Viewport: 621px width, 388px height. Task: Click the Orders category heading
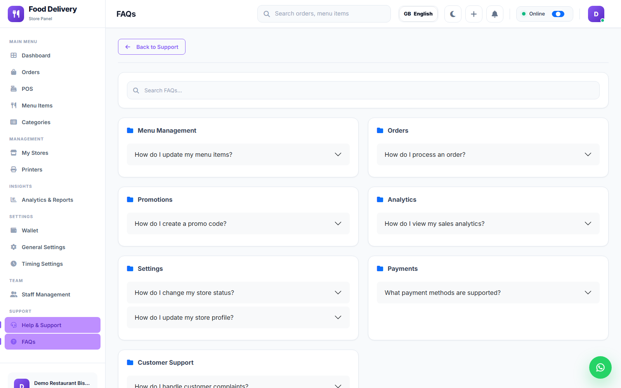(x=398, y=130)
